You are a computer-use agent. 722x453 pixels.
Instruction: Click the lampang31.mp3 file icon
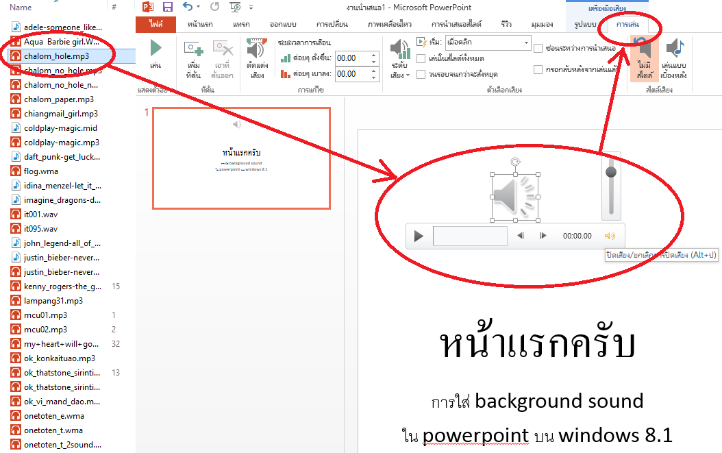(x=16, y=301)
